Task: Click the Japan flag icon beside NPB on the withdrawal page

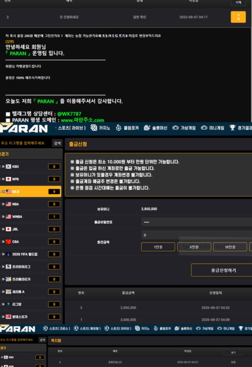Action: (x=8, y=179)
